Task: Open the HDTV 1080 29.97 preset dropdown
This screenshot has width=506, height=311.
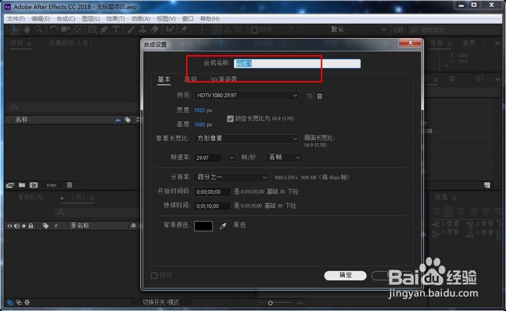Action: coord(246,96)
